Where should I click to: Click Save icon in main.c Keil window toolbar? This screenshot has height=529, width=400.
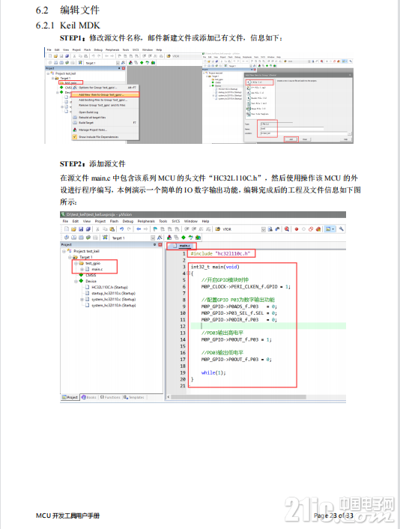[81, 229]
